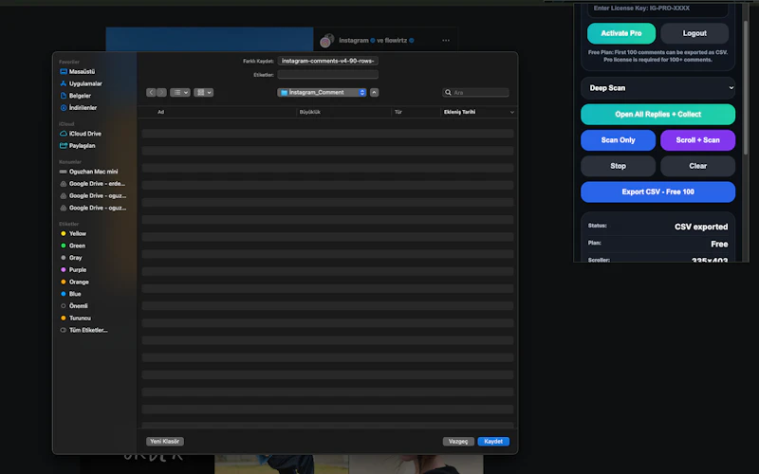Create a folder with Yeni Klasör
This screenshot has width=759, height=474.
[164, 441]
